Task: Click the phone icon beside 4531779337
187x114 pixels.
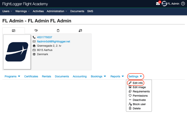Action: [x=34, y=37]
